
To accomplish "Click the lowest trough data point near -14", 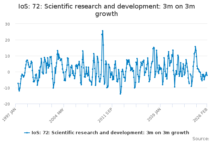I will coord(120,94).
